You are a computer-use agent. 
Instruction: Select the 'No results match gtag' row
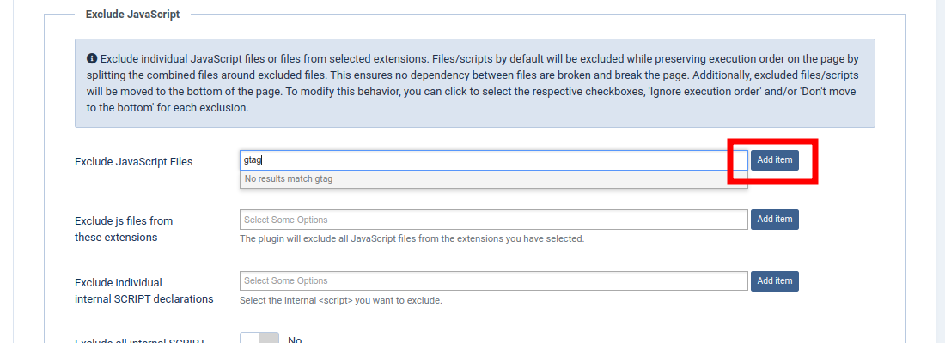click(x=494, y=178)
